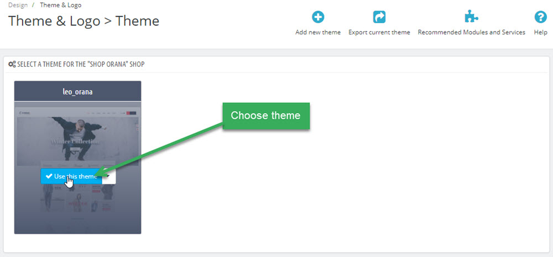Click the product grid in the lower theme preview

click(x=77, y=199)
